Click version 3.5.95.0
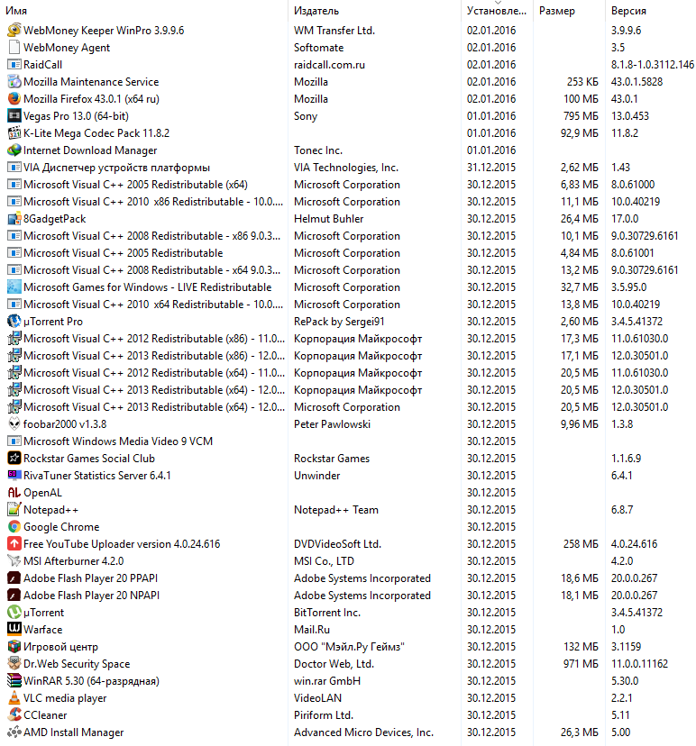 [x=629, y=287]
